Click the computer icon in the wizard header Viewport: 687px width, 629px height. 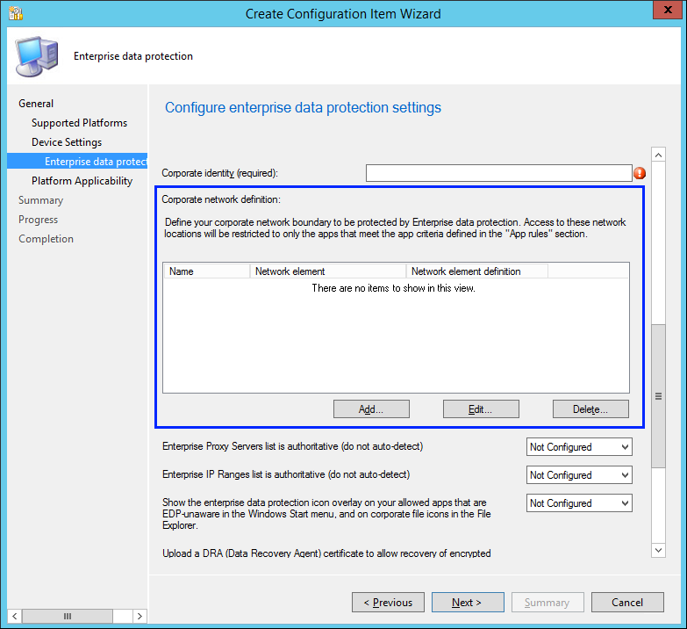pyautogui.click(x=37, y=56)
